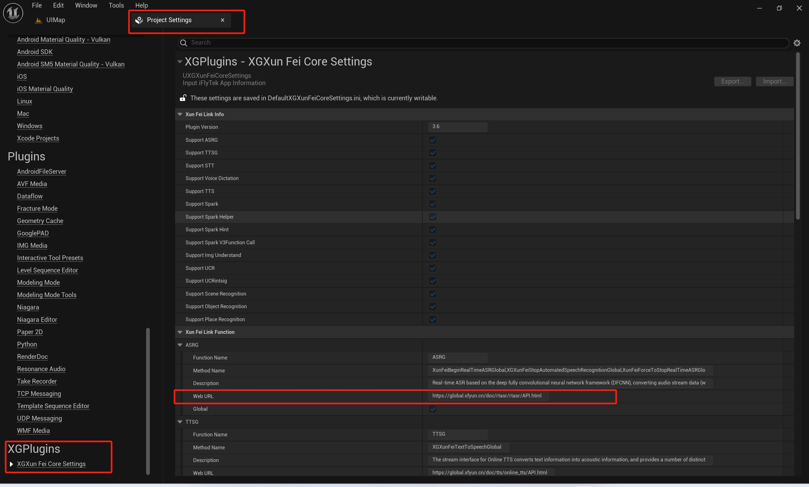Image resolution: width=809 pixels, height=487 pixels.
Task: Open the settings gear next to Search
Action: [x=797, y=43]
